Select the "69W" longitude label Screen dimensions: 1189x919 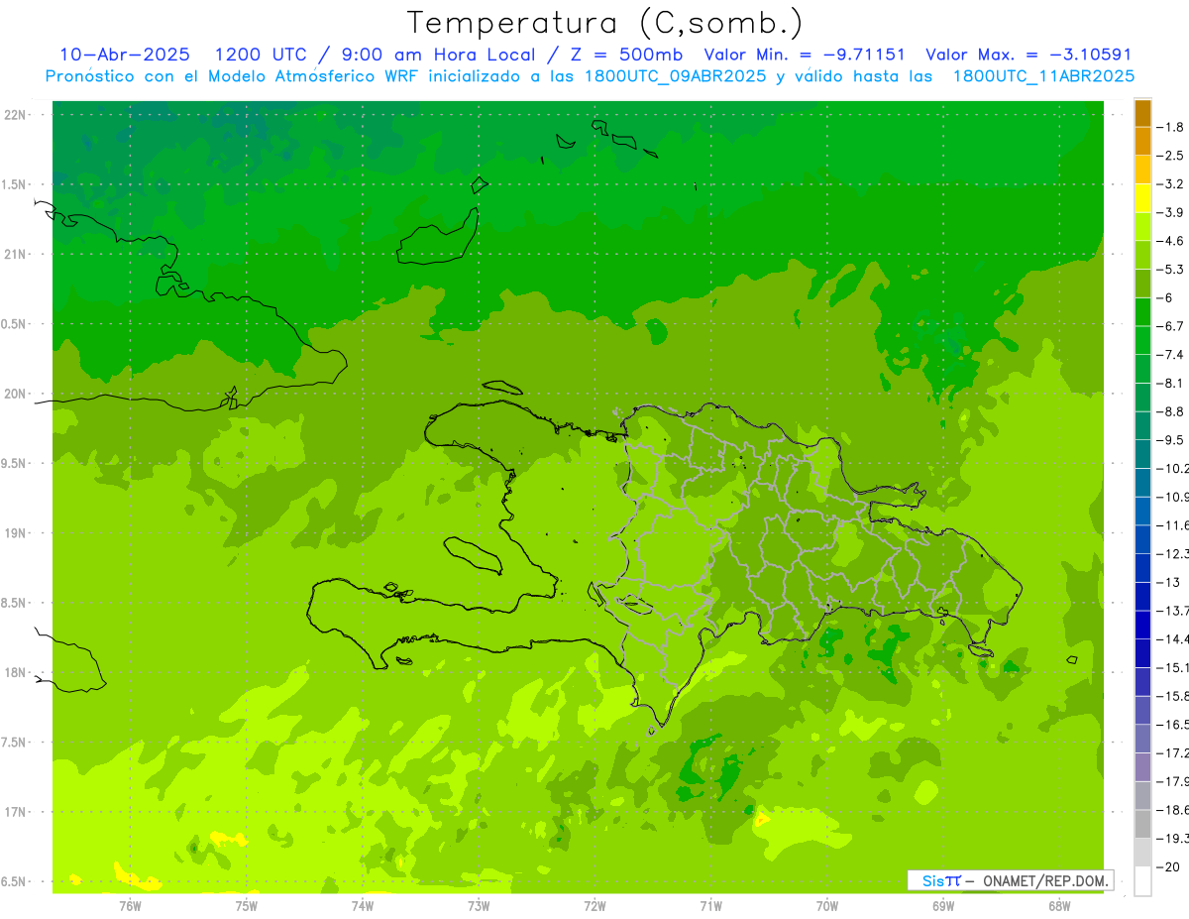(x=943, y=905)
